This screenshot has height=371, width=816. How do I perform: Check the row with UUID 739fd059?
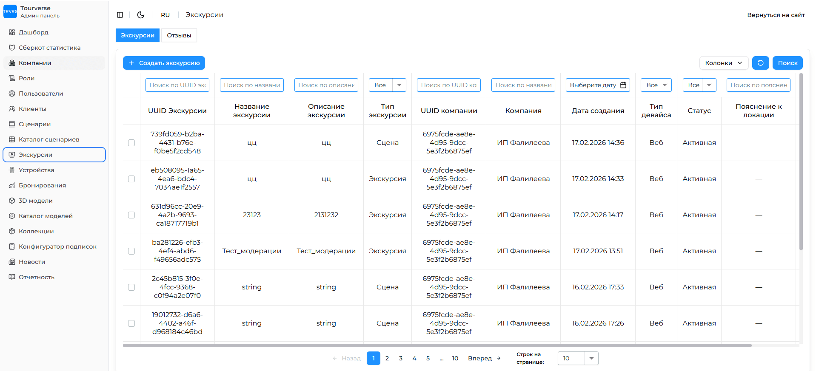coord(131,143)
